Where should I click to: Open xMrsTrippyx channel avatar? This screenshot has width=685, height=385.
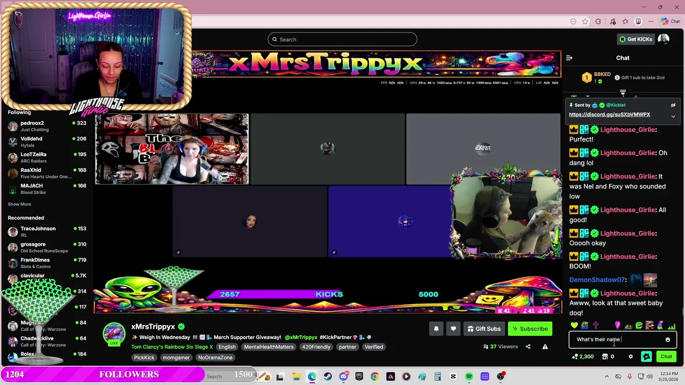[x=114, y=333]
